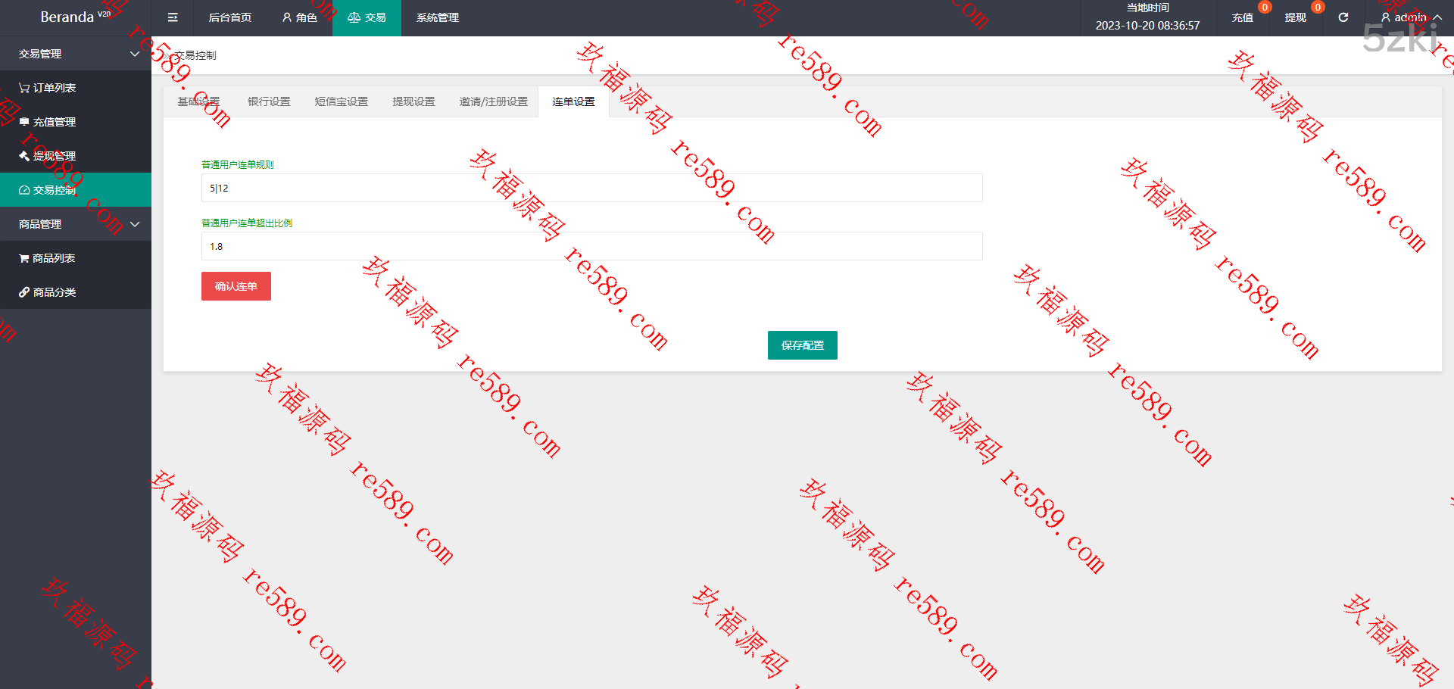Click the cart icon beside 商品列表
The height and width of the screenshot is (689, 1454).
(24, 258)
